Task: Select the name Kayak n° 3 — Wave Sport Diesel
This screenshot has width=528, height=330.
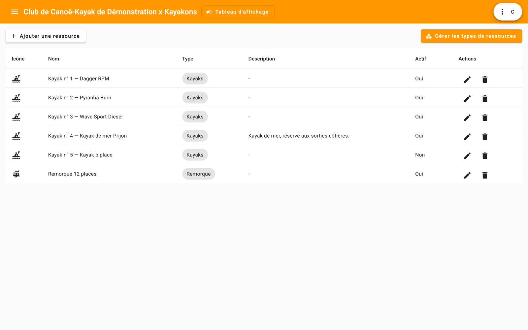Action: [85, 117]
